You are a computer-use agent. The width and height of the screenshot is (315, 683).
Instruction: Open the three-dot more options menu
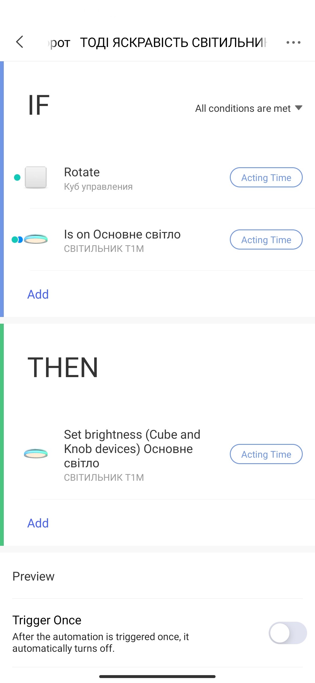coord(293,43)
